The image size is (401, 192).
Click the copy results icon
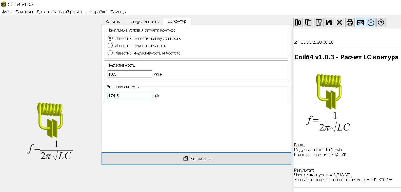[x=308, y=22]
